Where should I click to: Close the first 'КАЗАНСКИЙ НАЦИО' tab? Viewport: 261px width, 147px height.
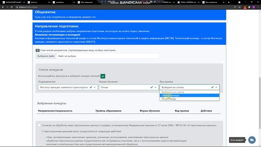[x=24, y=2]
